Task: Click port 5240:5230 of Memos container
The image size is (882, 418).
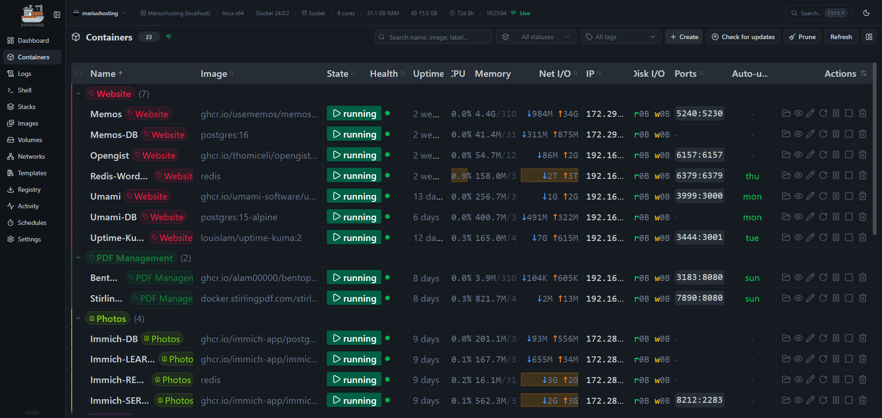Action: 700,114
